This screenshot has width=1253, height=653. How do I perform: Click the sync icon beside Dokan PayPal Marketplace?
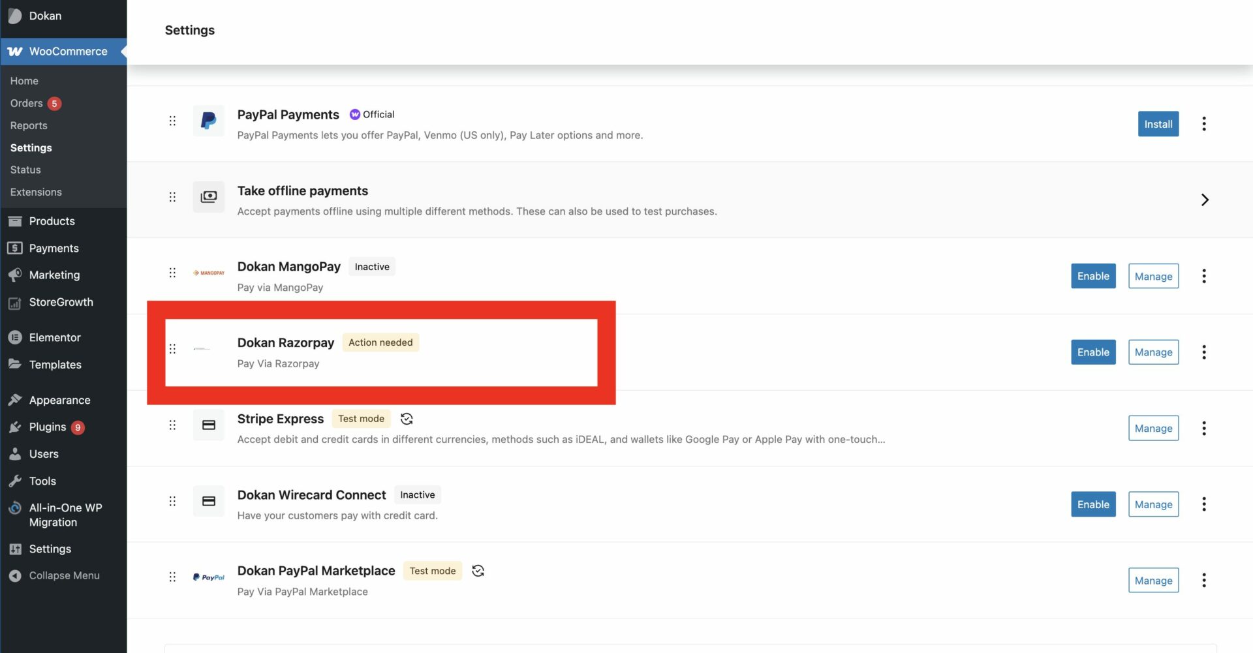[x=478, y=571]
